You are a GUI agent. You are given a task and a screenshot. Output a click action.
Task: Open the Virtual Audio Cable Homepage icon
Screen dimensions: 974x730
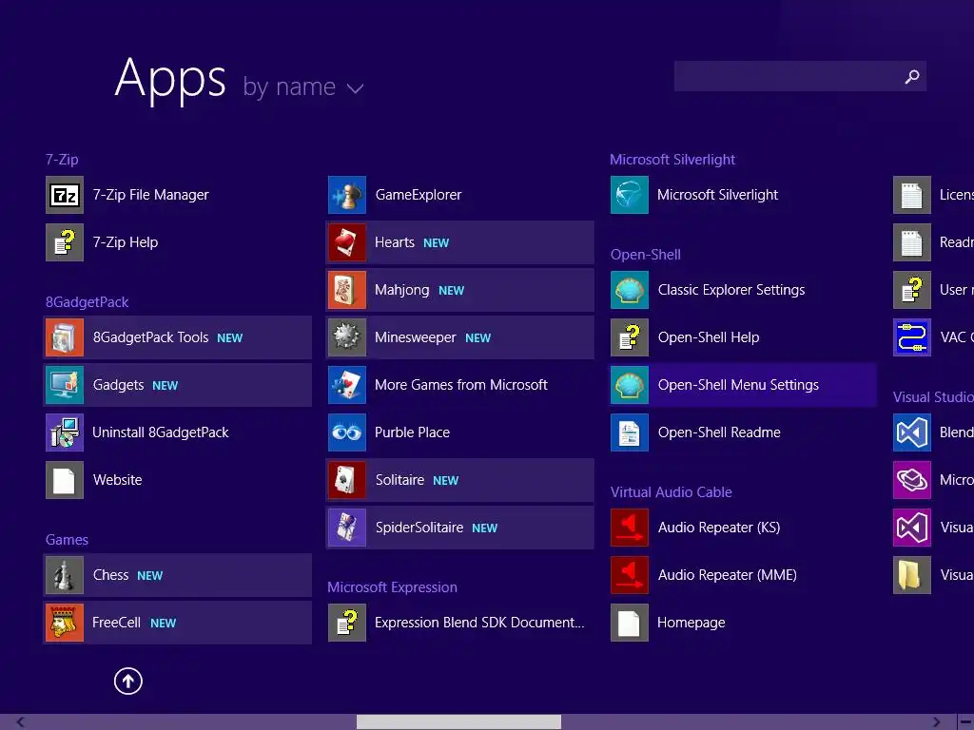(x=630, y=623)
